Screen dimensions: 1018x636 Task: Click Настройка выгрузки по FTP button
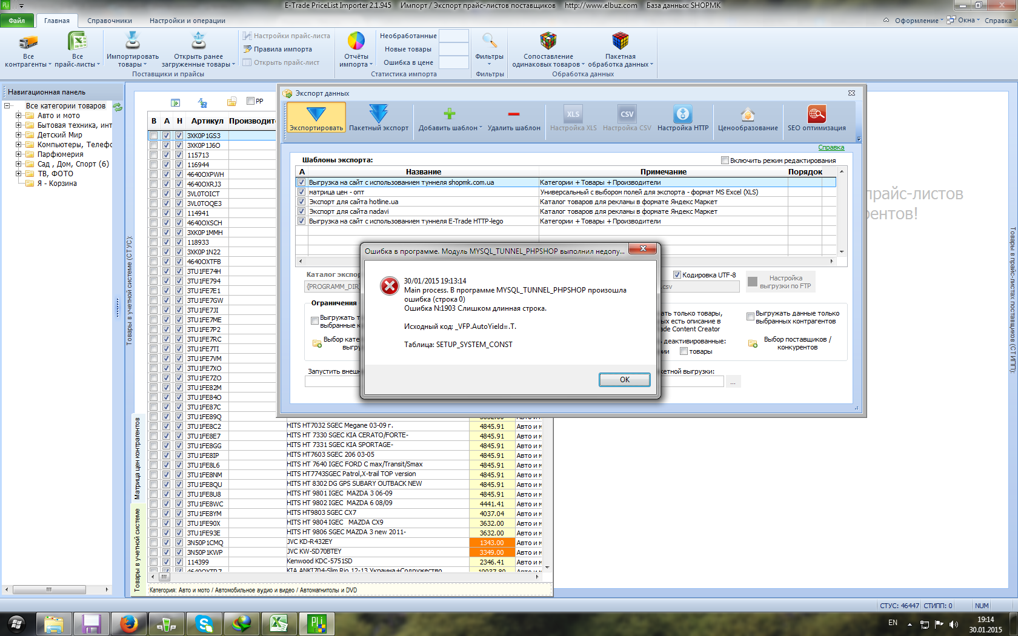point(780,282)
